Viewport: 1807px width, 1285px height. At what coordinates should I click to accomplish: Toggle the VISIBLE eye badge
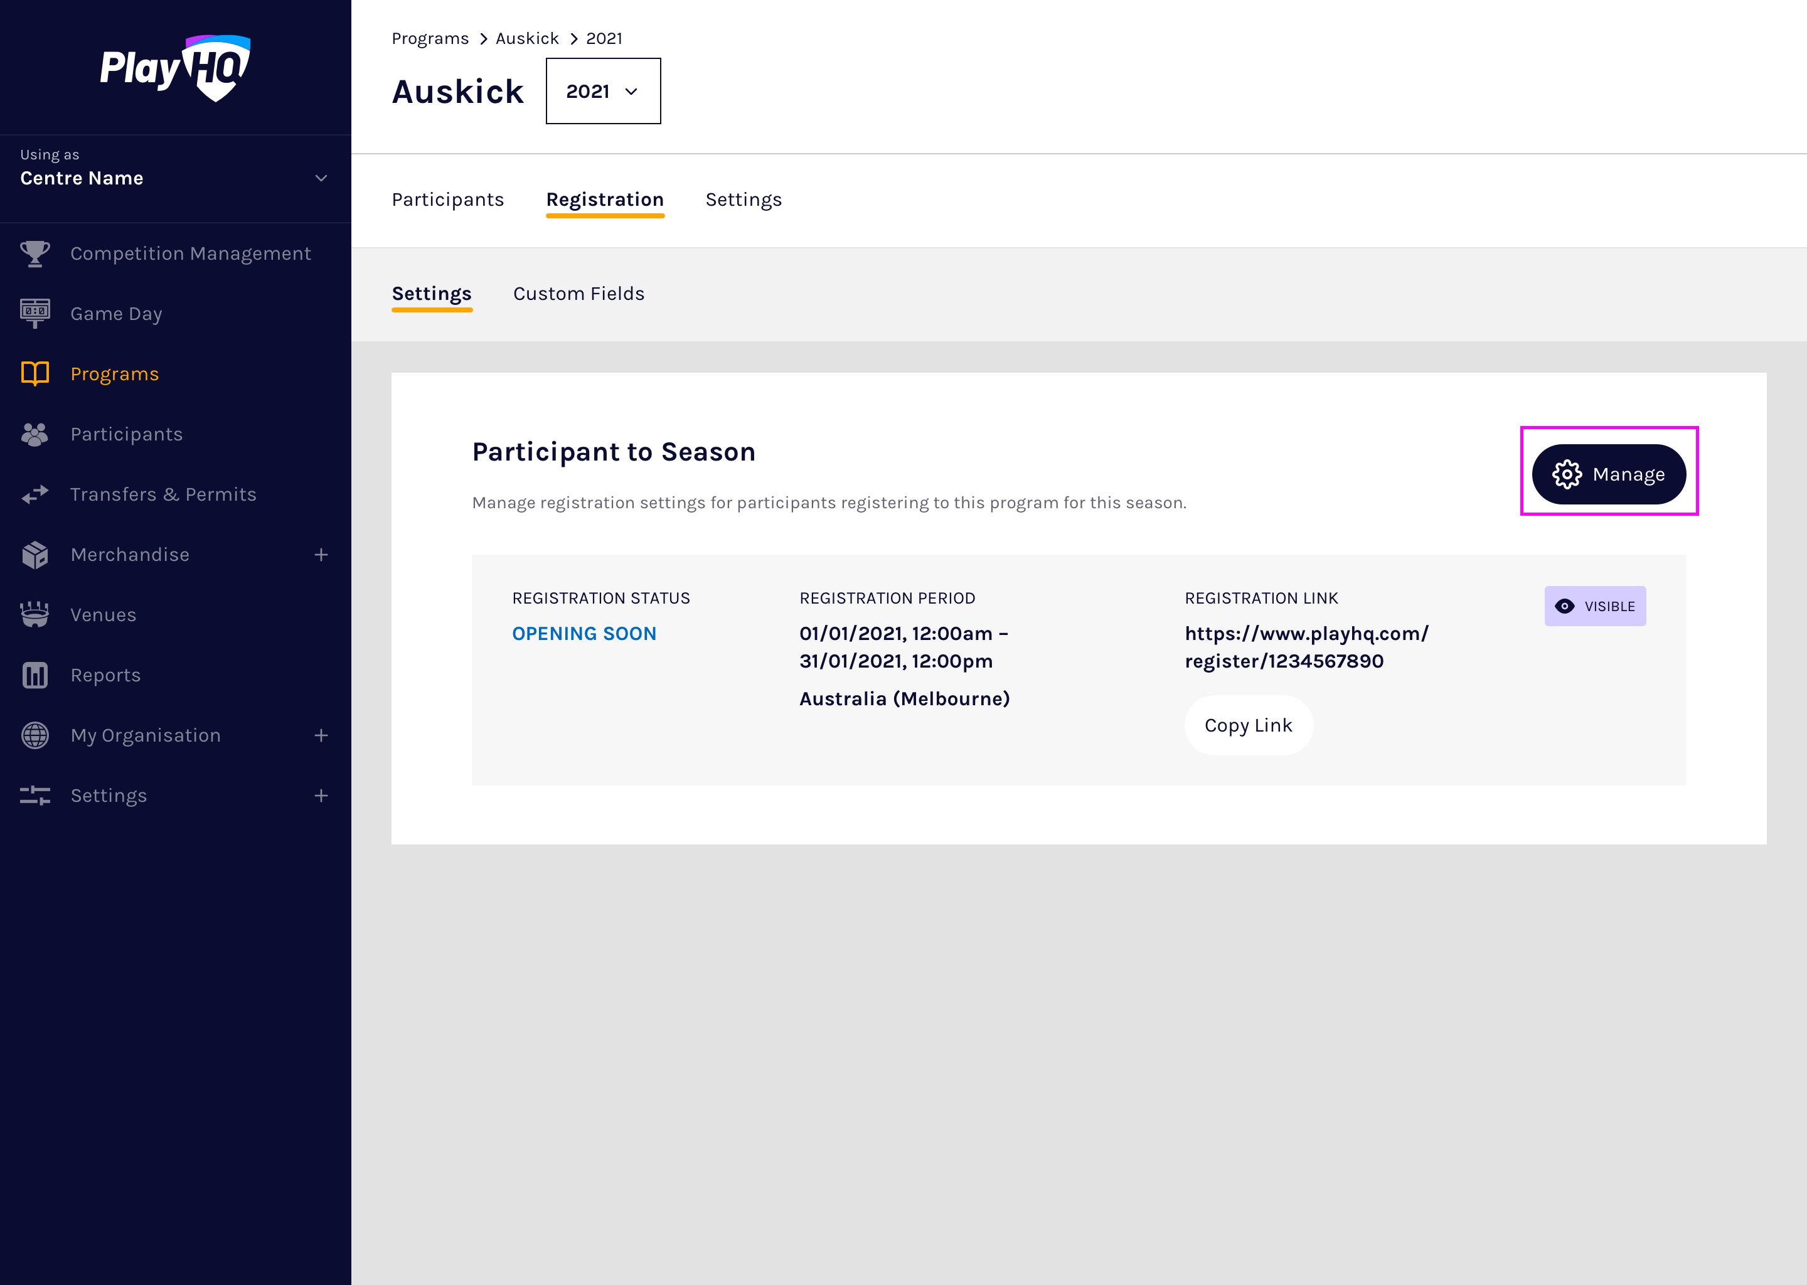coord(1594,606)
